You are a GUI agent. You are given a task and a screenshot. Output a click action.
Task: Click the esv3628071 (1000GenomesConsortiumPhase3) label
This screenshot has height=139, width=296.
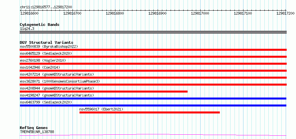click(x=60, y=81)
